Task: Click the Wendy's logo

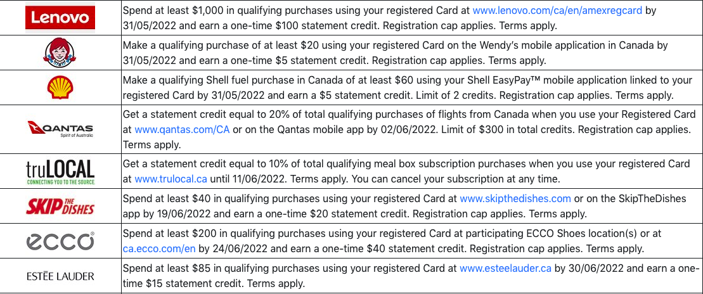Action: point(60,53)
